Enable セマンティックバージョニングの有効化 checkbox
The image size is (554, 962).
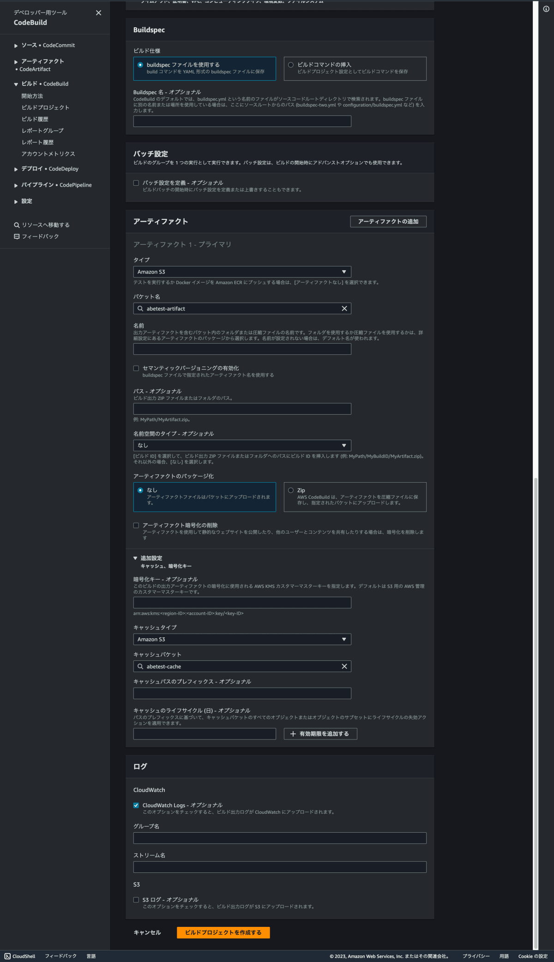[136, 368]
